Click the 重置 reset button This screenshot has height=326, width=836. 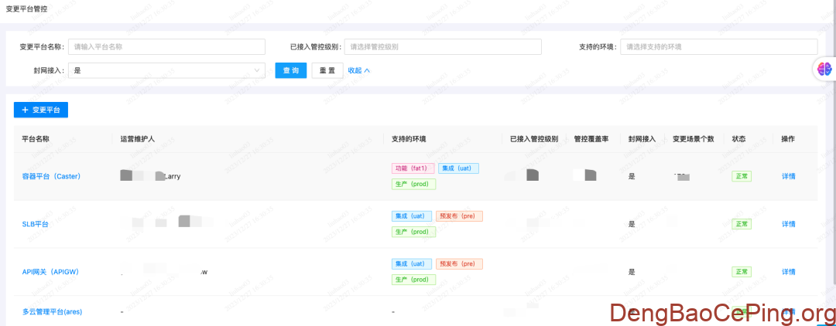pyautogui.click(x=327, y=70)
